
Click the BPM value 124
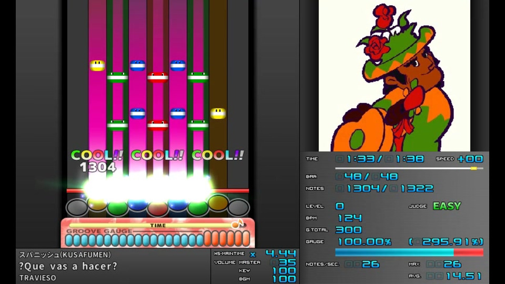350,218
